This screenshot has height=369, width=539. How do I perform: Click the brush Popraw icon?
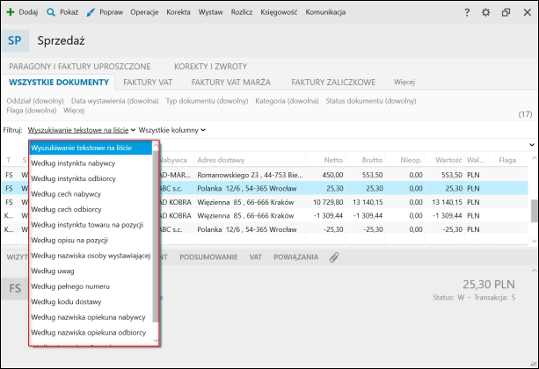(91, 12)
